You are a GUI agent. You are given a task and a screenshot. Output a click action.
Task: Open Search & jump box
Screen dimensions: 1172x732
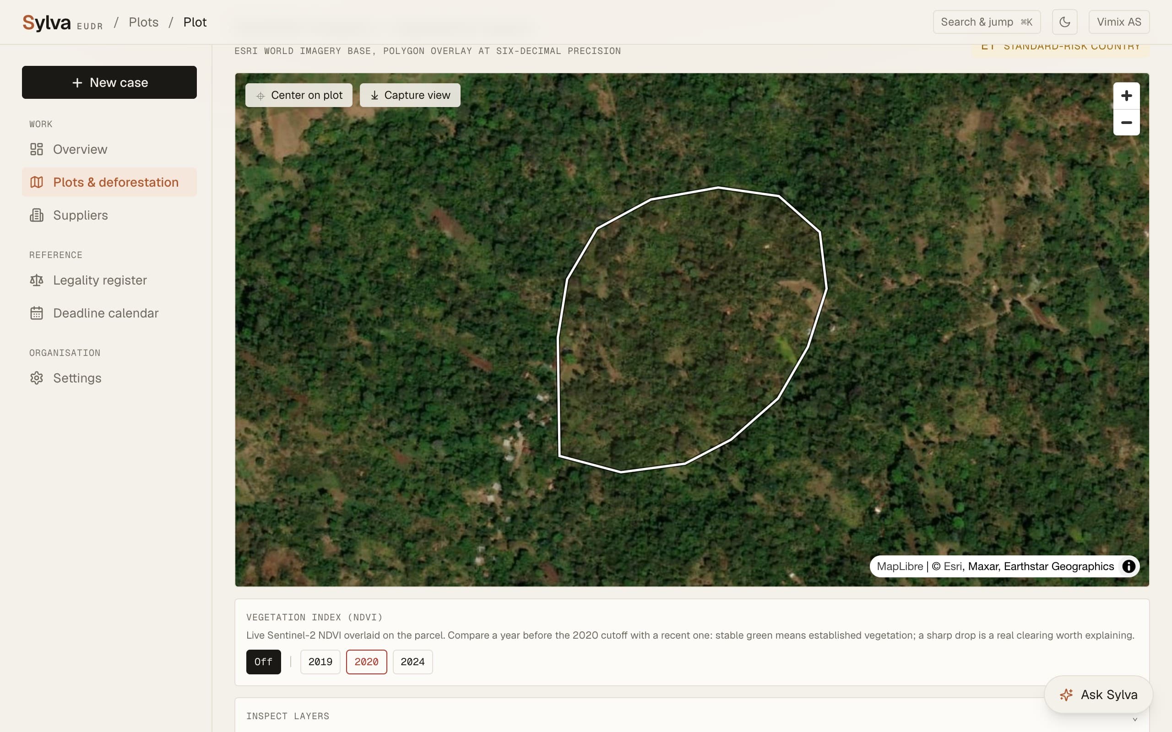tap(987, 22)
